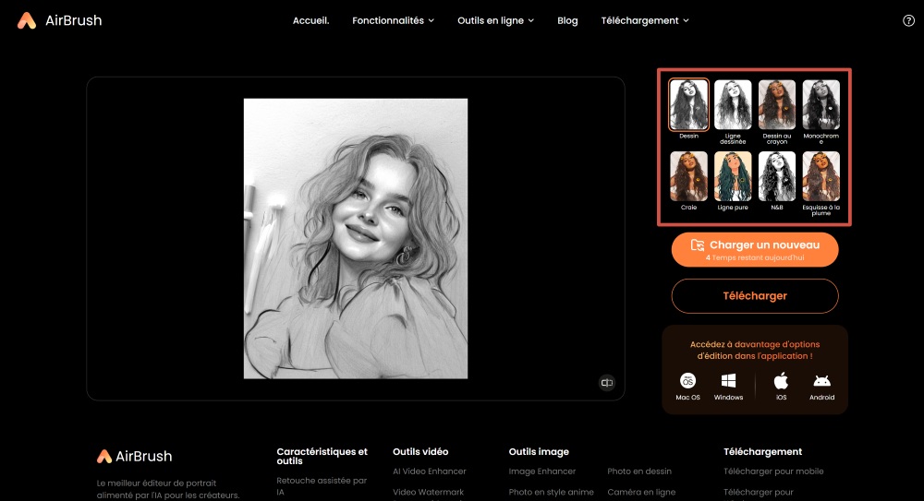924x501 pixels.
Task: Select the Dessin style thumbnail
Action: [688, 104]
